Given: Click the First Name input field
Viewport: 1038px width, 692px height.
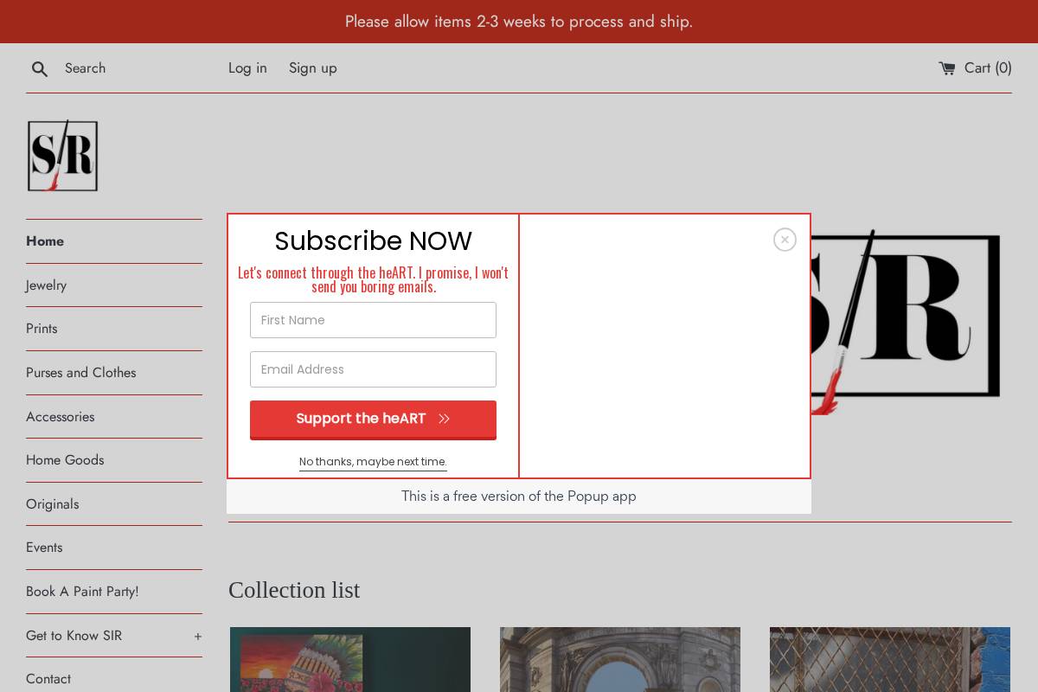Looking at the screenshot, I should [x=373, y=320].
